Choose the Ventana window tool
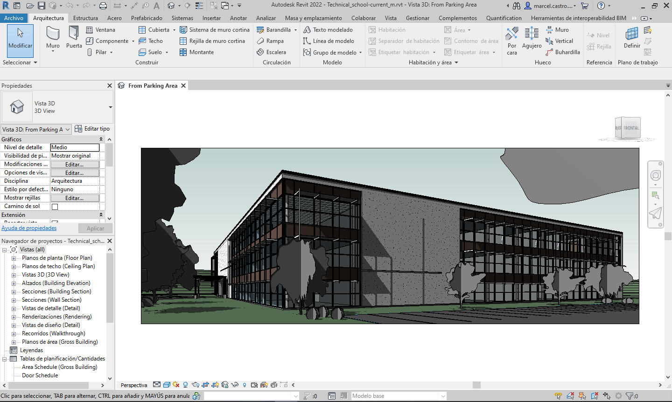Viewport: 672px width, 402px height. pos(100,29)
